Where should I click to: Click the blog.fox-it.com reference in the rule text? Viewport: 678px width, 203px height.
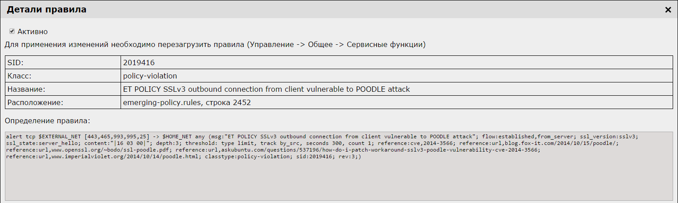(561, 144)
